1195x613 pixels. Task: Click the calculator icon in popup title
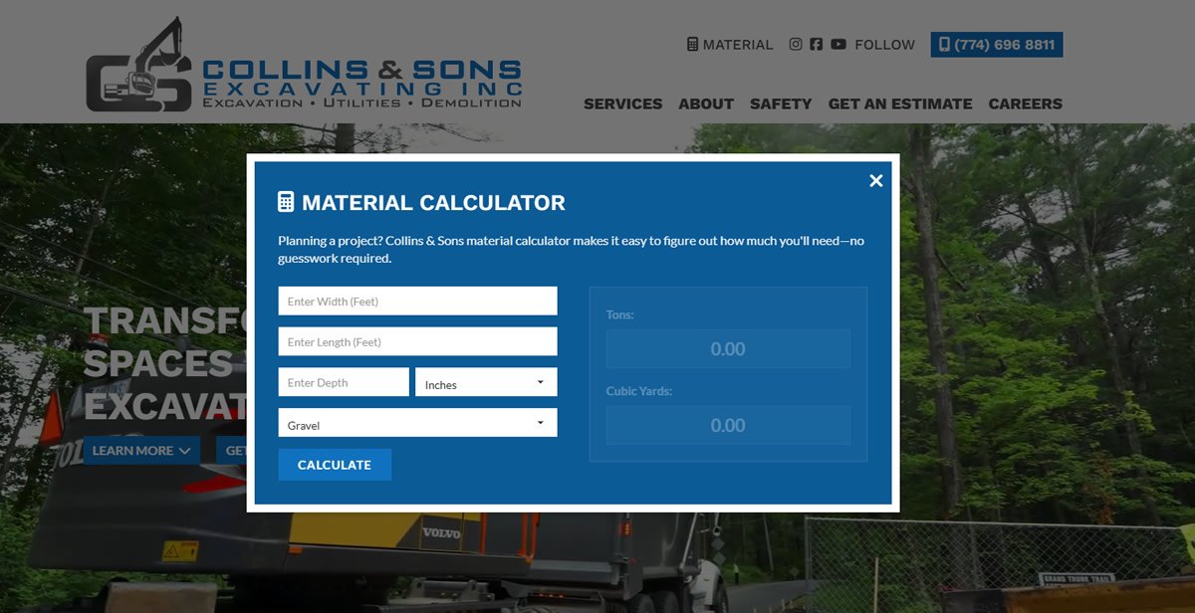coord(286,202)
